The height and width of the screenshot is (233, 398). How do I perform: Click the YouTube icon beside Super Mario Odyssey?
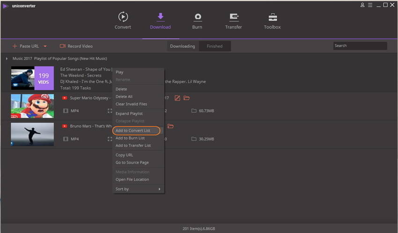click(65, 98)
